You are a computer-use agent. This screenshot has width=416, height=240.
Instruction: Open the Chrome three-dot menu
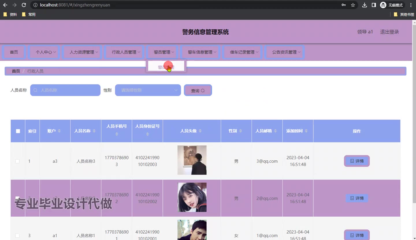411,5
